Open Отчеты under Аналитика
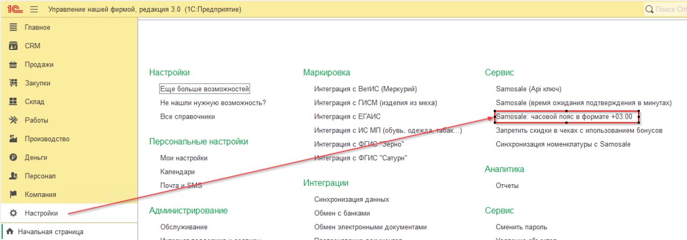This screenshot has height=240, width=687. point(507,186)
